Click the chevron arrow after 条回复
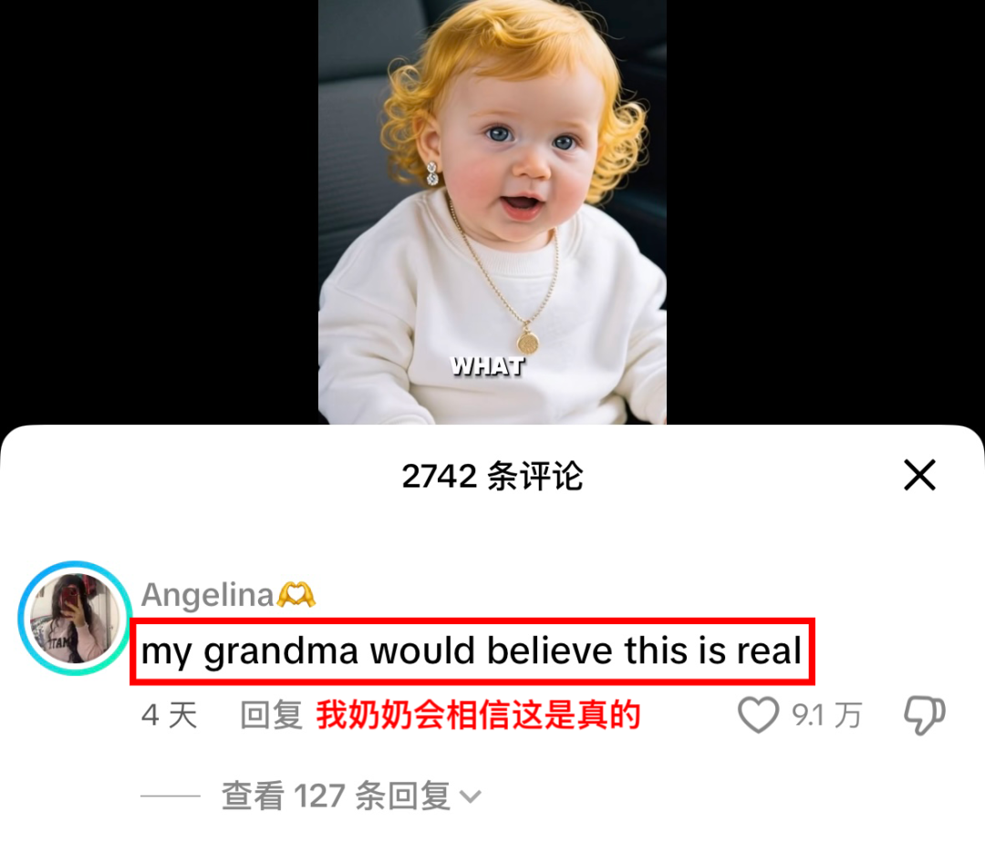The image size is (985, 862). tap(471, 797)
